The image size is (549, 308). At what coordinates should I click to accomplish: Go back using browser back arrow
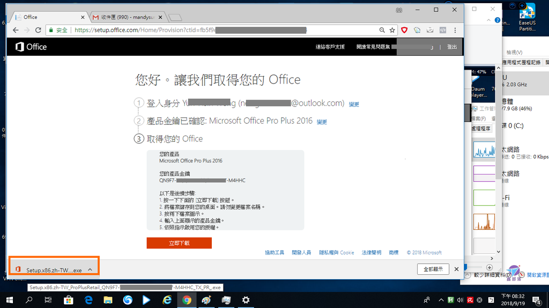coord(16,30)
